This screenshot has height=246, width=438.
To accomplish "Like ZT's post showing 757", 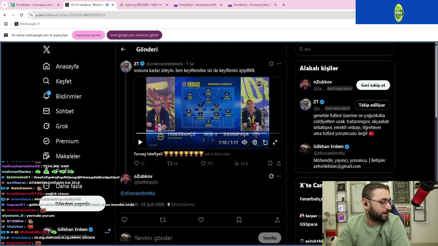I will [x=207, y=163].
